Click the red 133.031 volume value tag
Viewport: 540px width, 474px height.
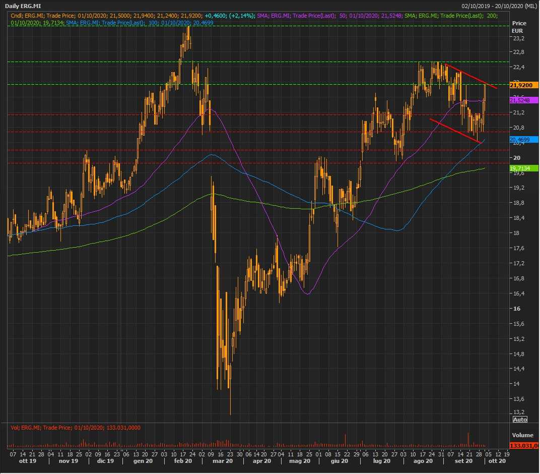pyautogui.click(x=524, y=446)
